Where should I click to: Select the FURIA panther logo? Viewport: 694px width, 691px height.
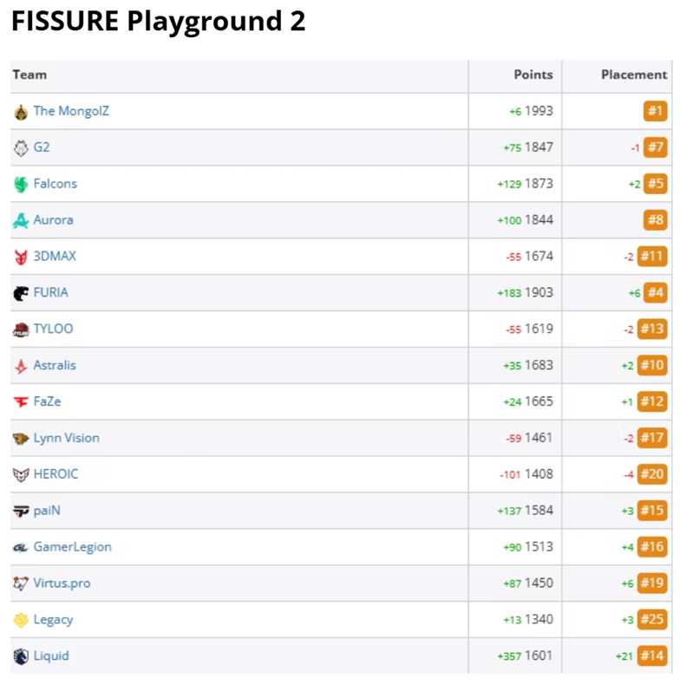21,293
